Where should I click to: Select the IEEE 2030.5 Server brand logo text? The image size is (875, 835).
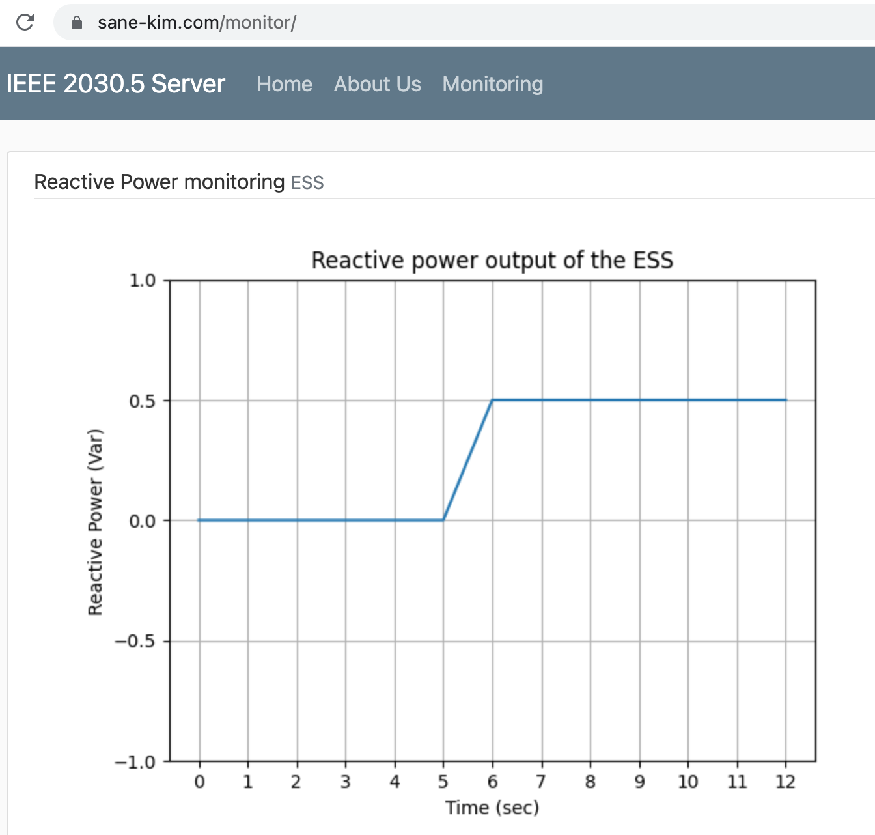pos(115,83)
